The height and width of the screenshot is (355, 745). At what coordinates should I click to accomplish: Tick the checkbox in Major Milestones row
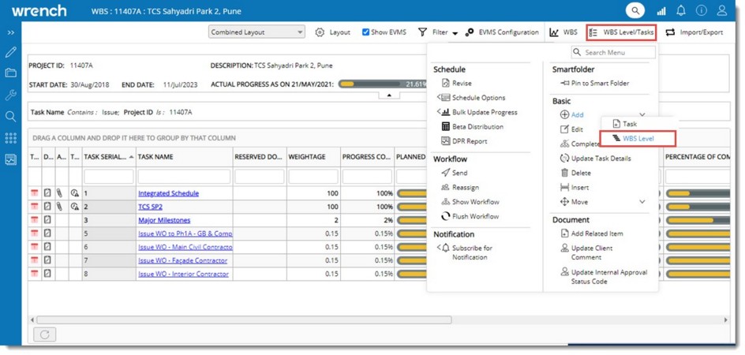[x=47, y=220]
